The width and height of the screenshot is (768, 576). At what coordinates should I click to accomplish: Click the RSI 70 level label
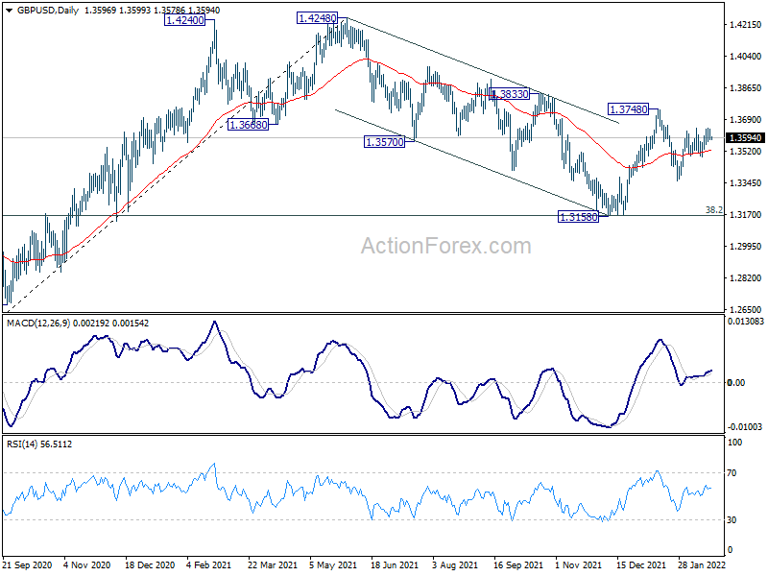[x=732, y=473]
